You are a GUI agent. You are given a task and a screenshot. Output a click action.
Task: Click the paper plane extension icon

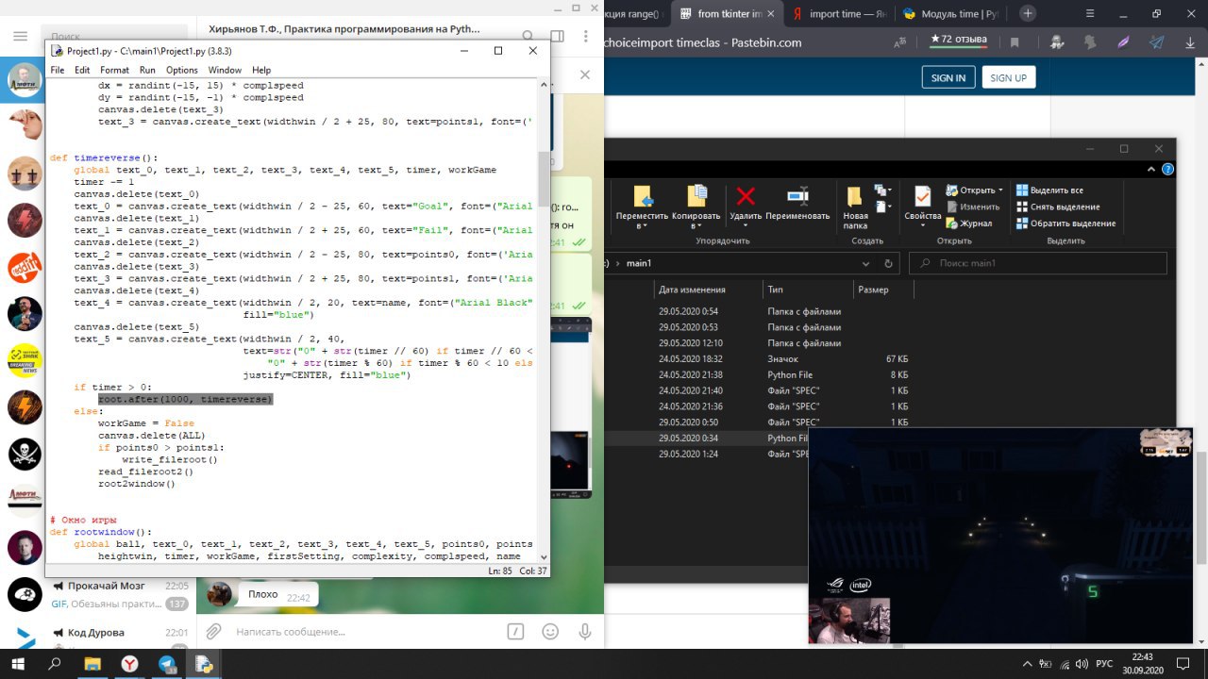(1156, 42)
